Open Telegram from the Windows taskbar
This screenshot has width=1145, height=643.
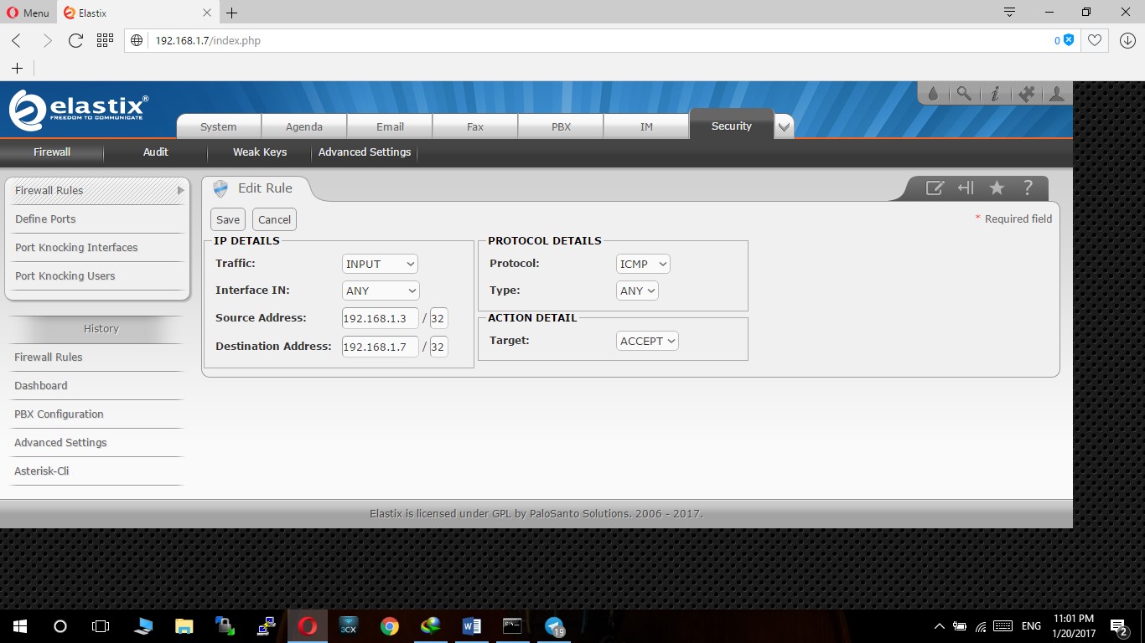(x=554, y=626)
